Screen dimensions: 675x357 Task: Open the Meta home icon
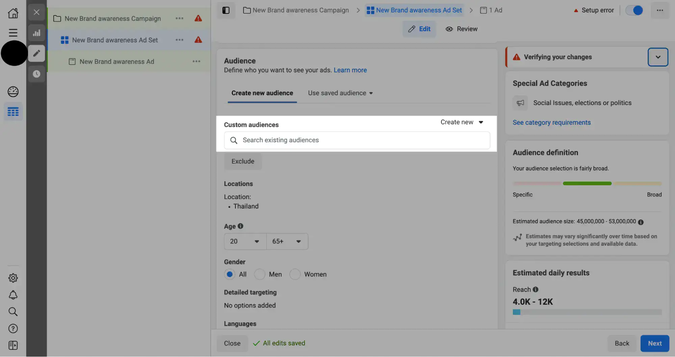(13, 13)
